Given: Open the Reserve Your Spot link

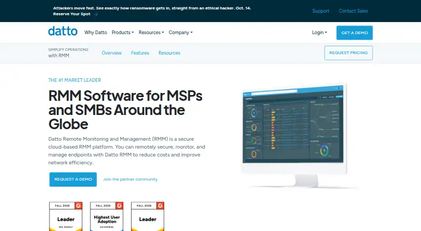Looking at the screenshot, I should coord(72,14).
